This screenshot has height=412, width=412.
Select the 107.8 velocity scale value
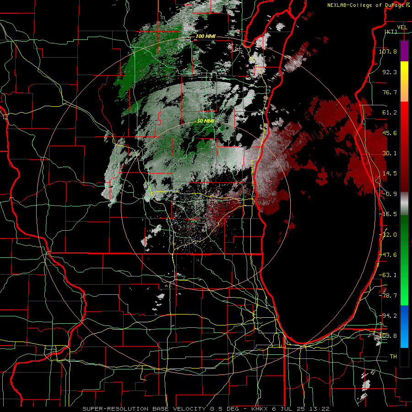click(x=388, y=51)
